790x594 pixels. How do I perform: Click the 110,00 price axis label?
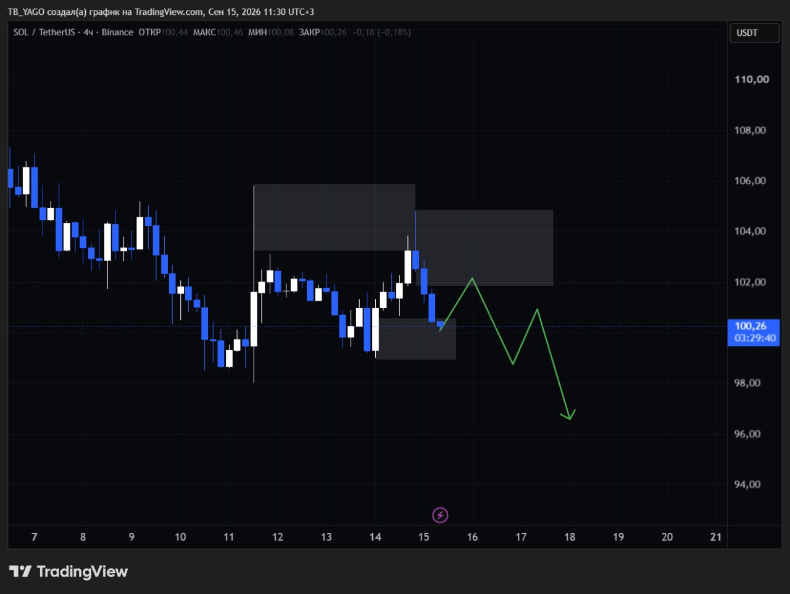752,79
